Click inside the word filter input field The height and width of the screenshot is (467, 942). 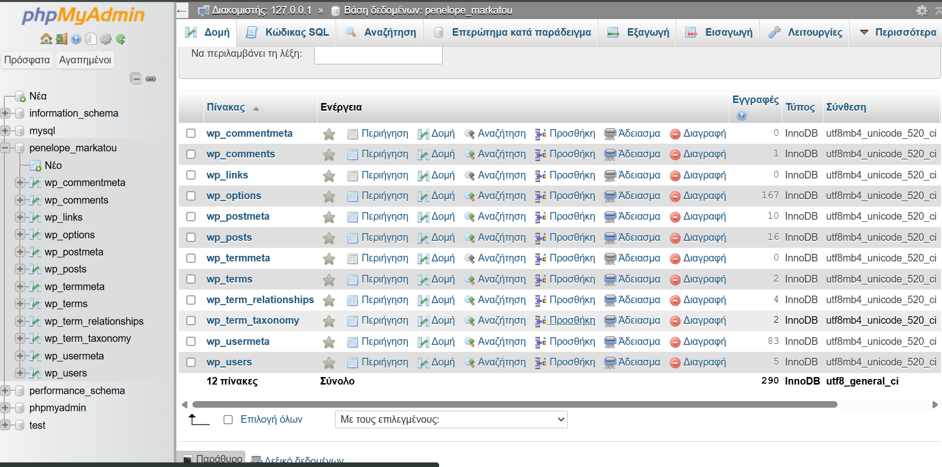[x=377, y=55]
